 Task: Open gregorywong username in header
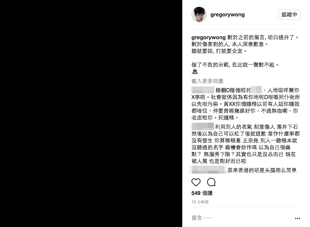pyautogui.click(x=228, y=14)
